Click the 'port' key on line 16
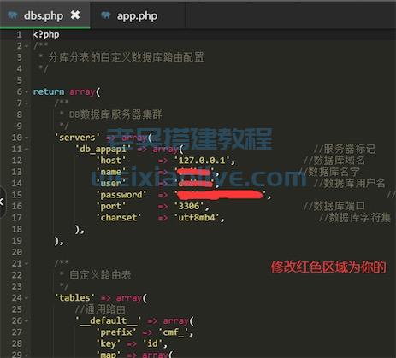This screenshot has height=358, width=396. pos(111,206)
